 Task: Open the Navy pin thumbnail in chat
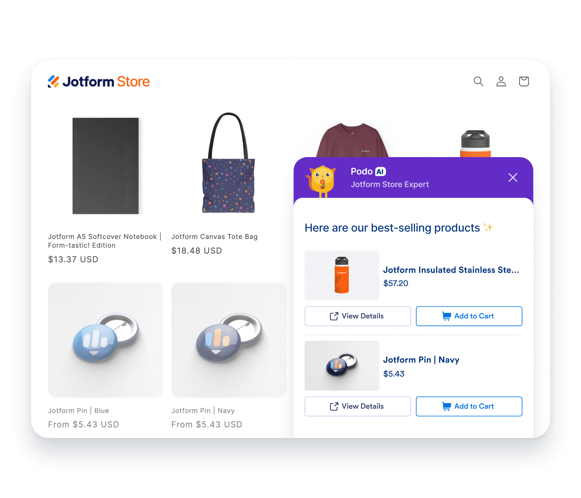coord(342,366)
